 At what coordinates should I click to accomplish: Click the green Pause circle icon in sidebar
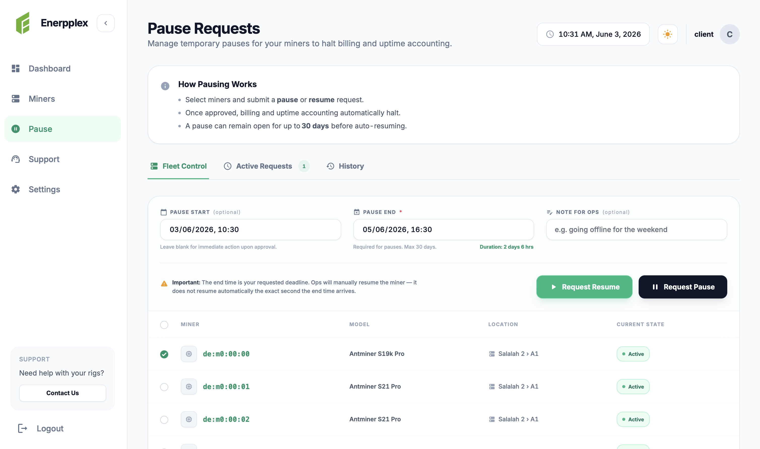tap(15, 129)
